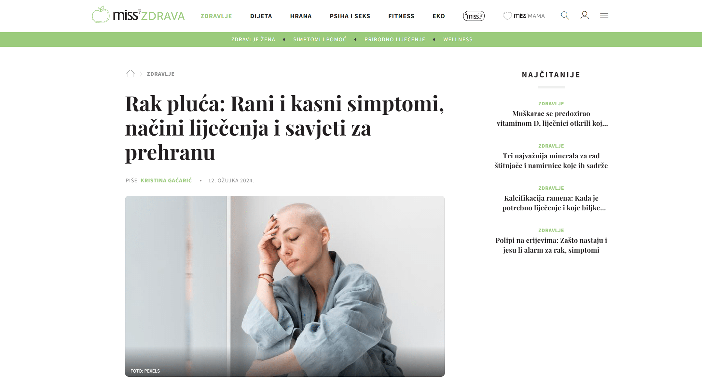Click the home breadcrumb icon
Image resolution: width=702 pixels, height=382 pixels.
131,74
